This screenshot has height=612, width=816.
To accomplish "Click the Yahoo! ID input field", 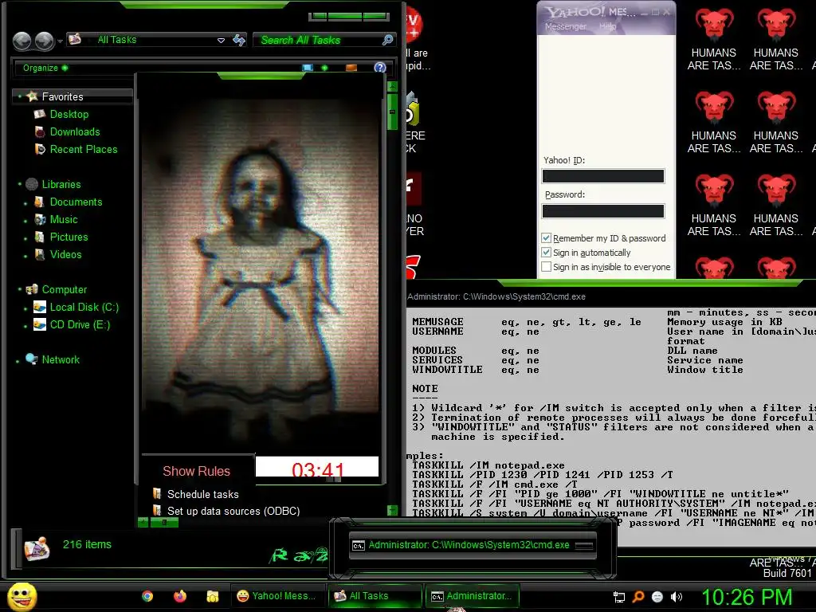I will 603,176.
